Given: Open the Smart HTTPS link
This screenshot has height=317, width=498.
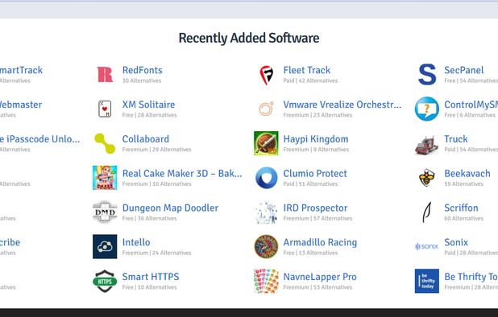Looking at the screenshot, I should click(151, 277).
